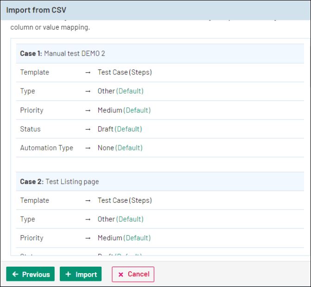Click the Automation Type value None (Default)
The image size is (311, 287).
click(x=120, y=148)
